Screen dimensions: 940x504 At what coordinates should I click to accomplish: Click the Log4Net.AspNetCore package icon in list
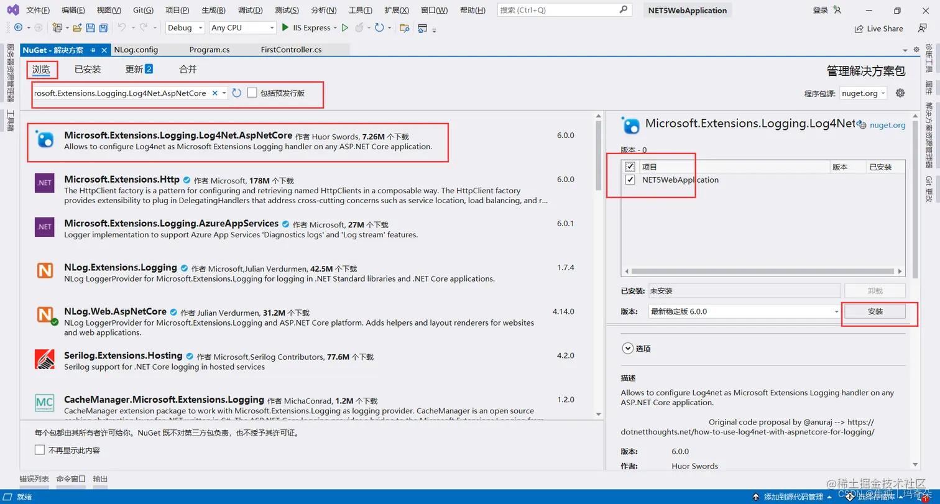click(x=45, y=139)
